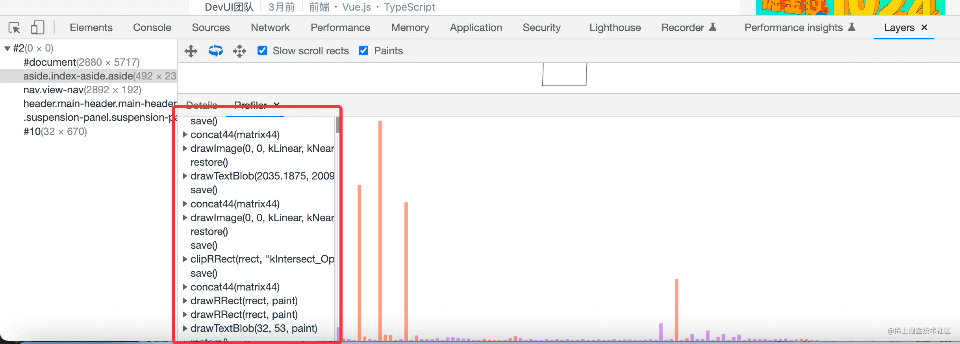Click the Vue.js tag link
Image resolution: width=960 pixels, height=344 pixels.
click(x=357, y=7)
